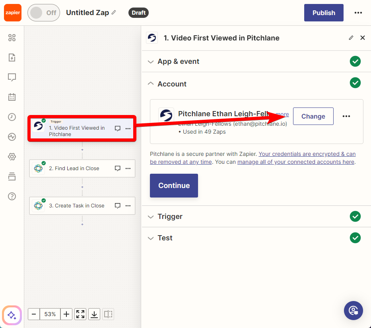The width and height of the screenshot is (371, 328).
Task: Rename step using panel pencil icon
Action: 351,38
